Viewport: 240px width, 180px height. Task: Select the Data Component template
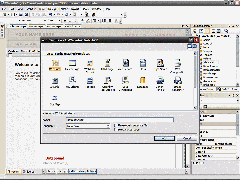tap(125, 84)
